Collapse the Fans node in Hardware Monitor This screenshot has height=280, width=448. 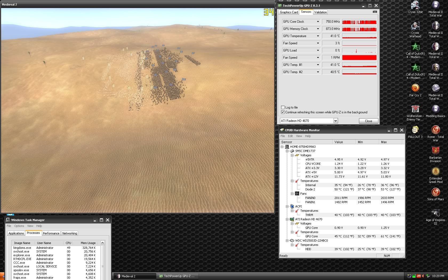[292, 194]
